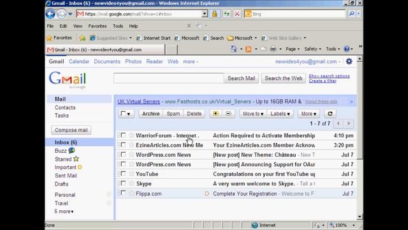Open Show search options link
This screenshot has height=230, width=408.
(x=329, y=76)
